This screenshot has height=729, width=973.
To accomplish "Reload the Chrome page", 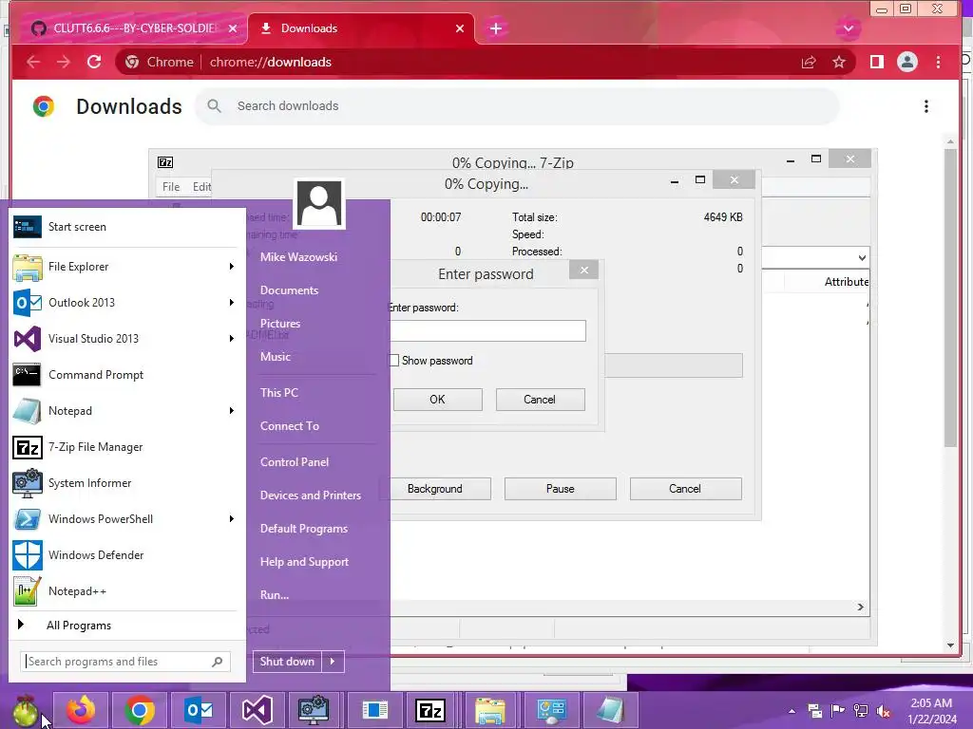I will point(94,62).
